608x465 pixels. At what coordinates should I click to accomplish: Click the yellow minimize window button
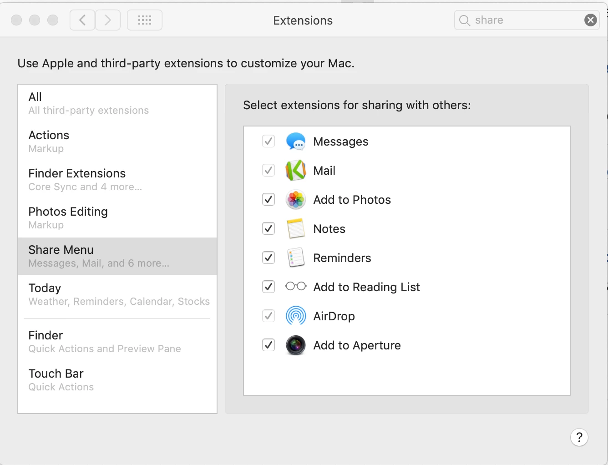(x=35, y=20)
